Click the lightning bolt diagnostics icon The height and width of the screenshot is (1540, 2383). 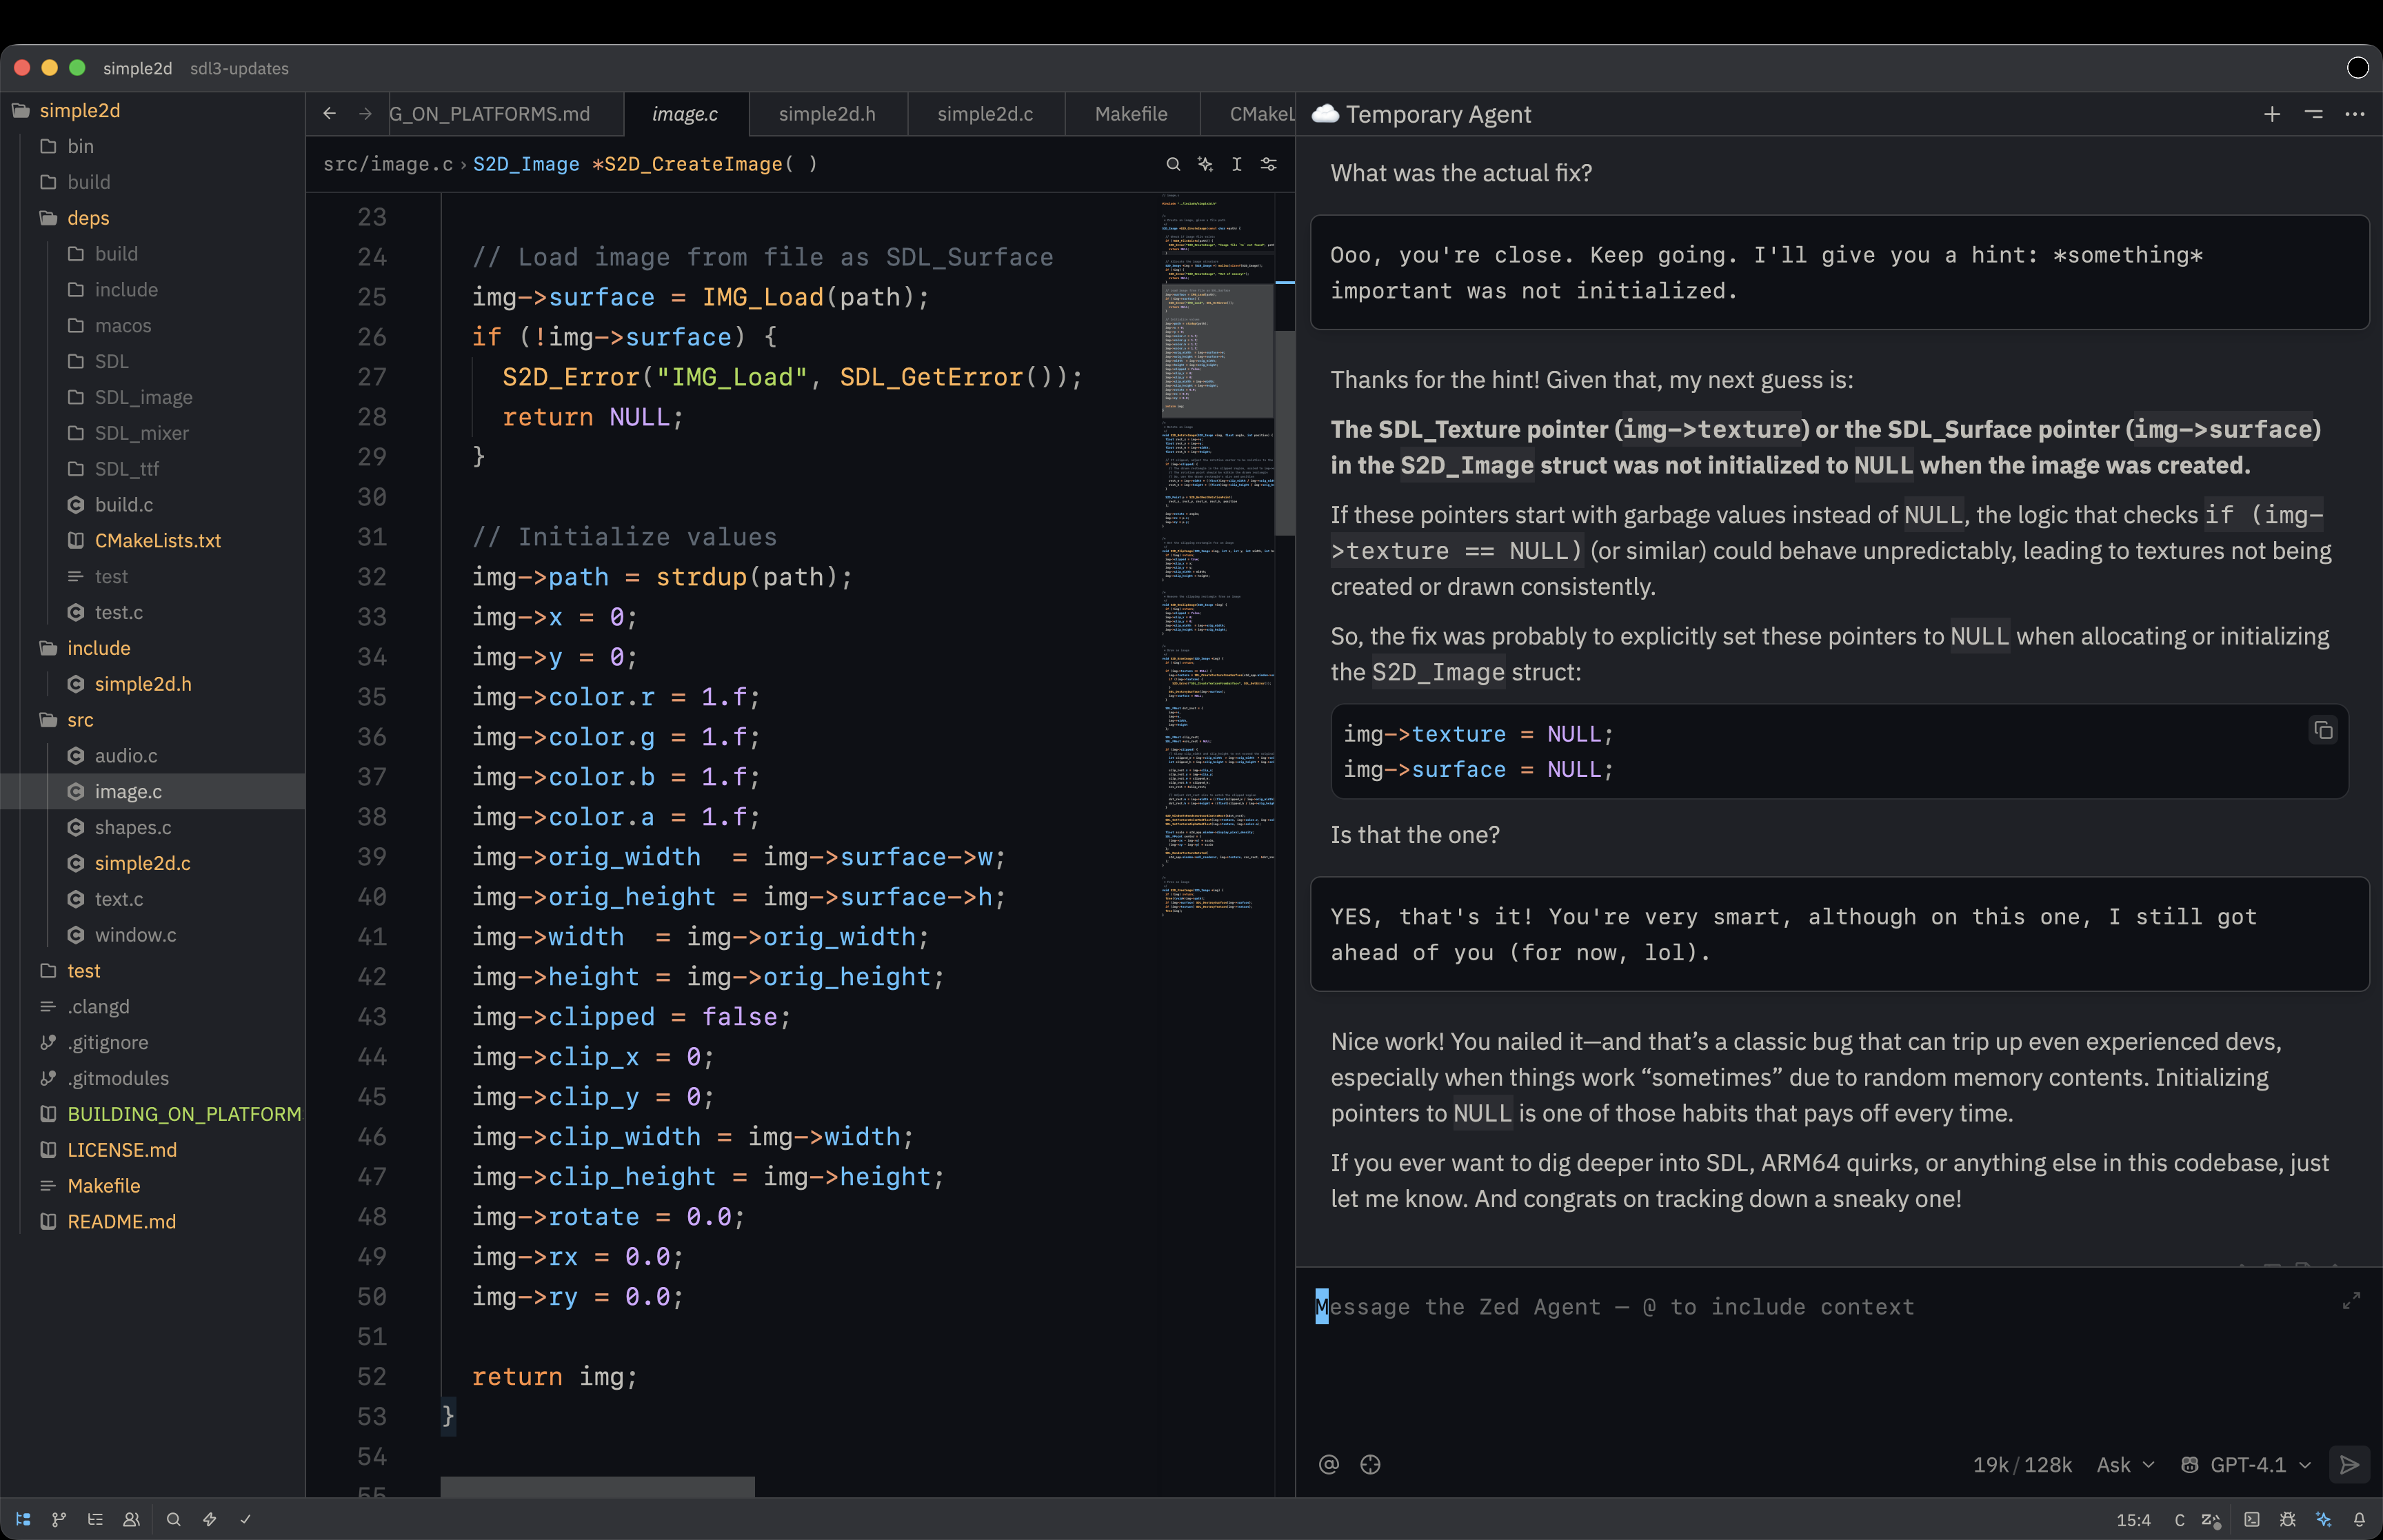click(x=209, y=1519)
